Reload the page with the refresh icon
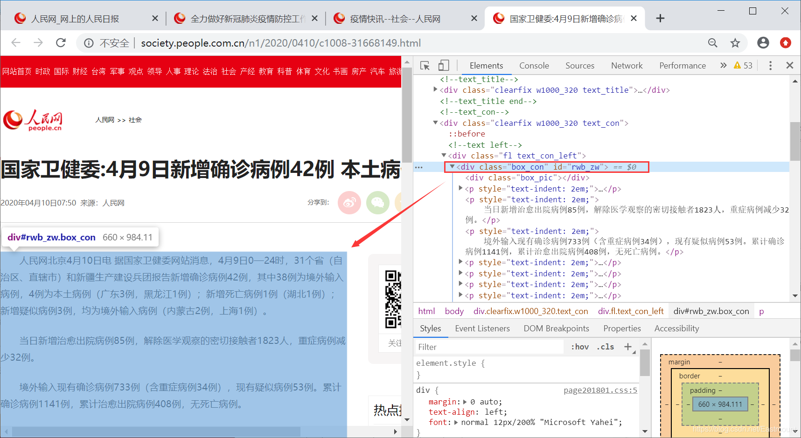Image resolution: width=801 pixels, height=438 pixels. pyautogui.click(x=61, y=43)
